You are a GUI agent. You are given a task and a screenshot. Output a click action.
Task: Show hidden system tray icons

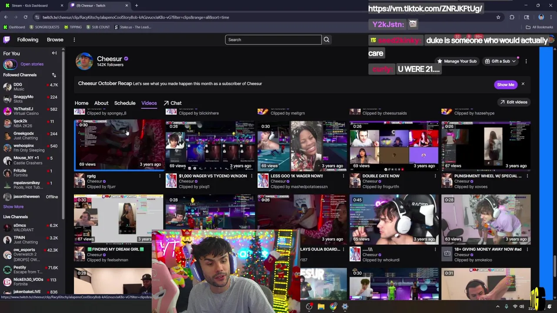coord(498,306)
